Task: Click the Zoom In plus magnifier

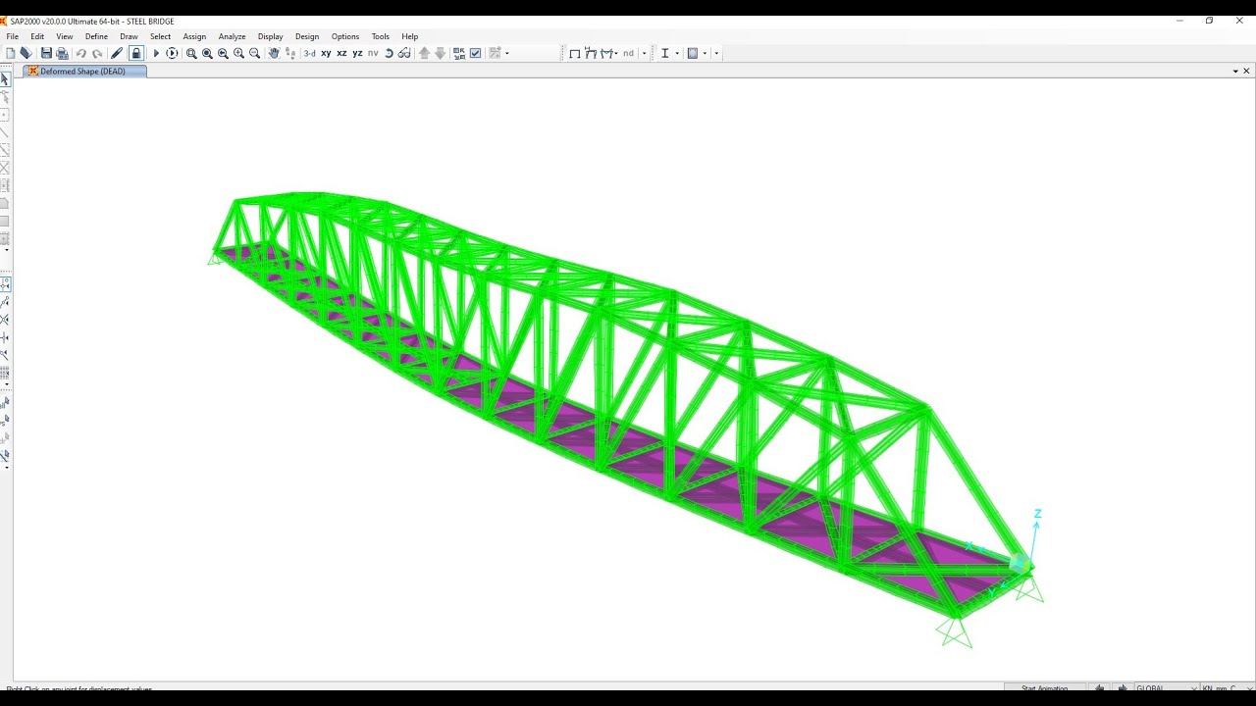Action: [x=238, y=53]
